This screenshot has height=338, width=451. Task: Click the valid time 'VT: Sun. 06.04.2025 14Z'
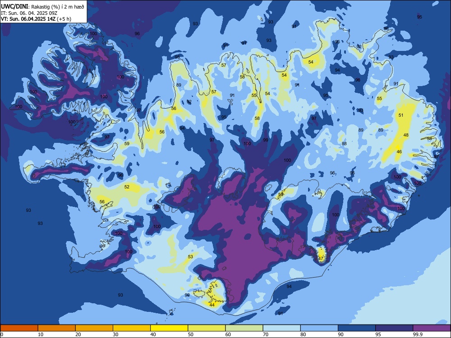point(28,19)
